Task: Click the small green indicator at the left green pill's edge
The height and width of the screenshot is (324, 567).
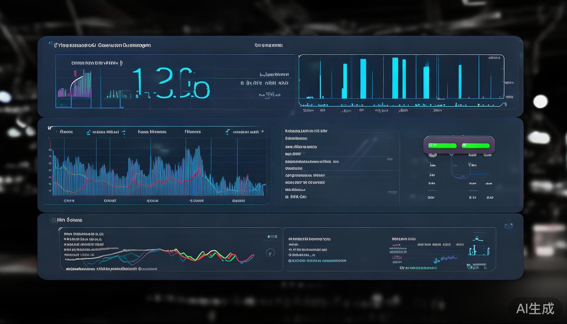Action: [431, 146]
